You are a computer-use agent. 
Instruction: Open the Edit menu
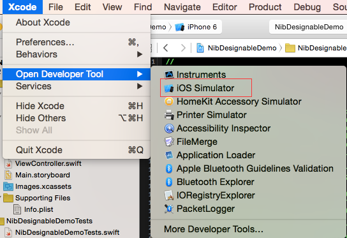pos(82,7)
